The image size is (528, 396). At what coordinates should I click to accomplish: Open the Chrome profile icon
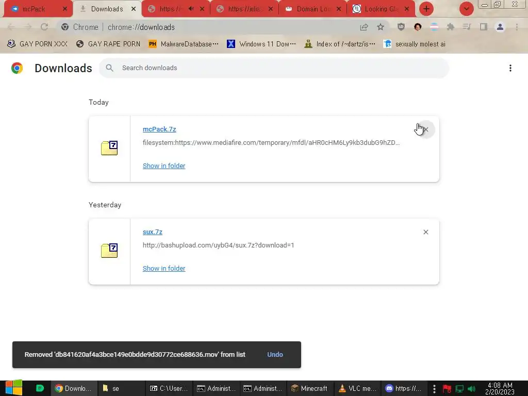[500, 27]
